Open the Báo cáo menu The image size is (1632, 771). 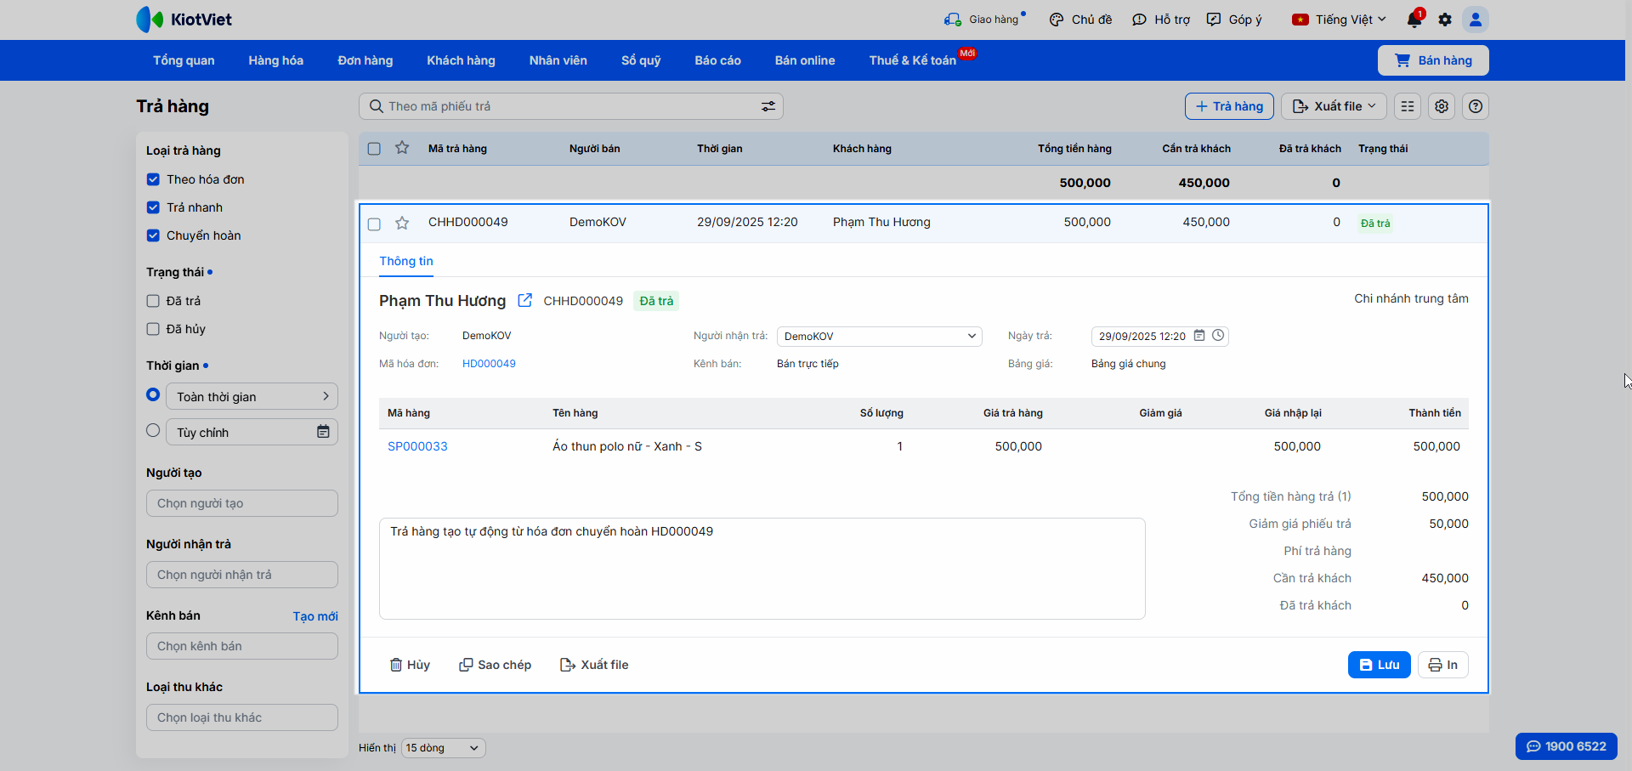coord(717,60)
